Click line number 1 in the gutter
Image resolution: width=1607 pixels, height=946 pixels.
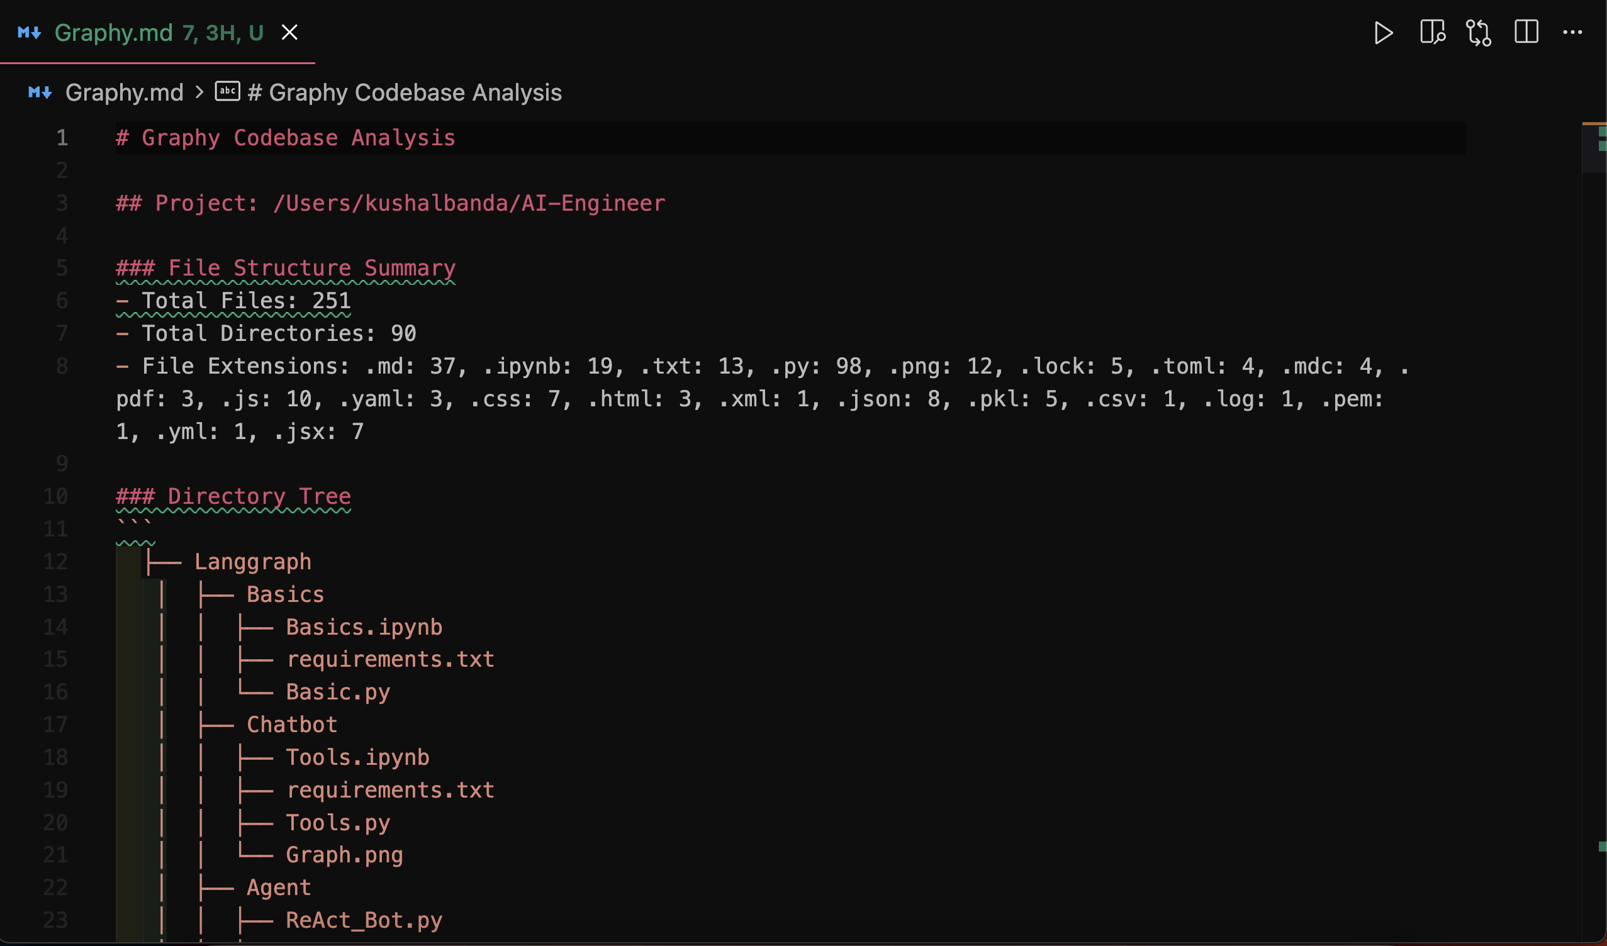click(x=62, y=138)
